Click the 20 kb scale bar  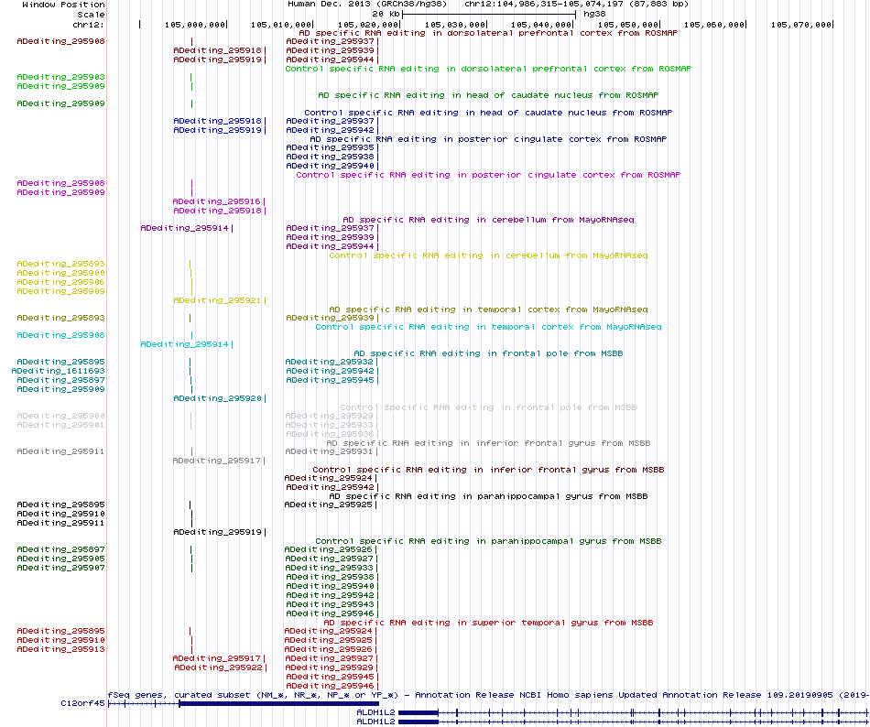click(489, 14)
